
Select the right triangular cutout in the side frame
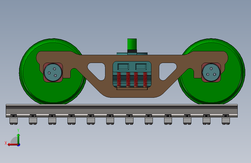[166, 70]
